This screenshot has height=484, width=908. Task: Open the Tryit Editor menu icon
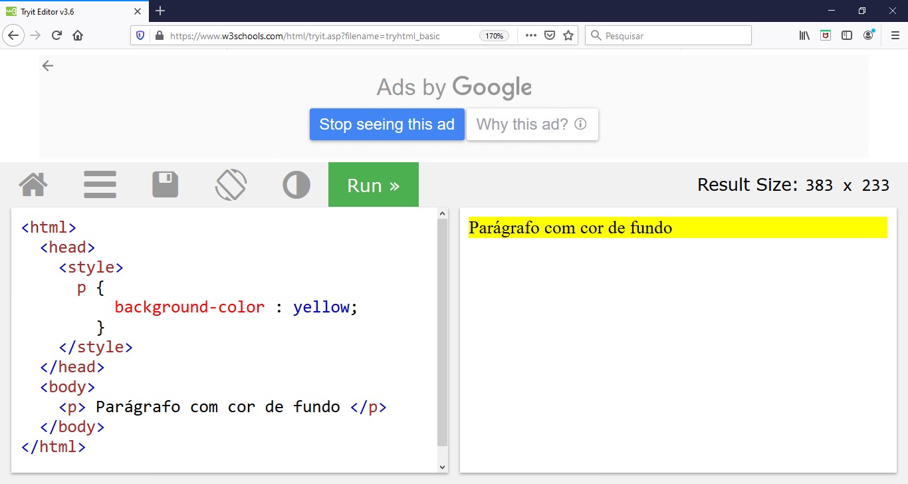[x=100, y=184]
